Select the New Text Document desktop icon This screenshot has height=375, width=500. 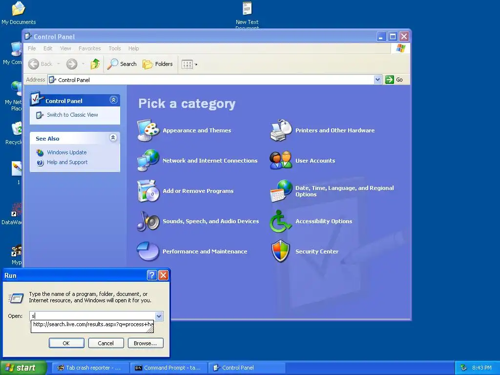coord(247,15)
